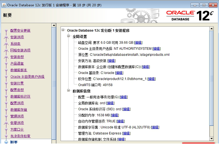Collapse the 全局设置 section
This screenshot has height=149, width=219.
tap(69, 36)
